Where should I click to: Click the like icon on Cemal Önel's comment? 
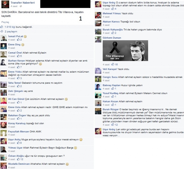click(18, 56)
